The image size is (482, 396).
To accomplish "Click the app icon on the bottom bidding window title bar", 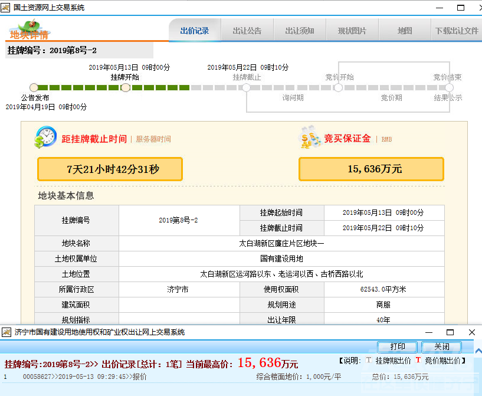I will 7,332.
